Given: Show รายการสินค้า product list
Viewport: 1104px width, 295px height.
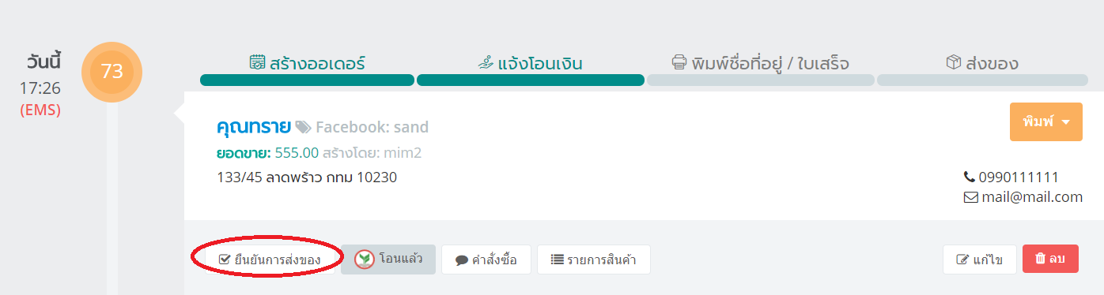Looking at the screenshot, I should (x=594, y=260).
